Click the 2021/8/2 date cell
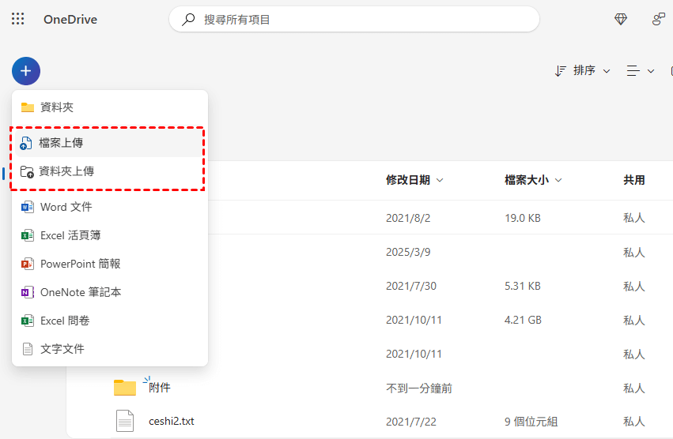 (408, 218)
